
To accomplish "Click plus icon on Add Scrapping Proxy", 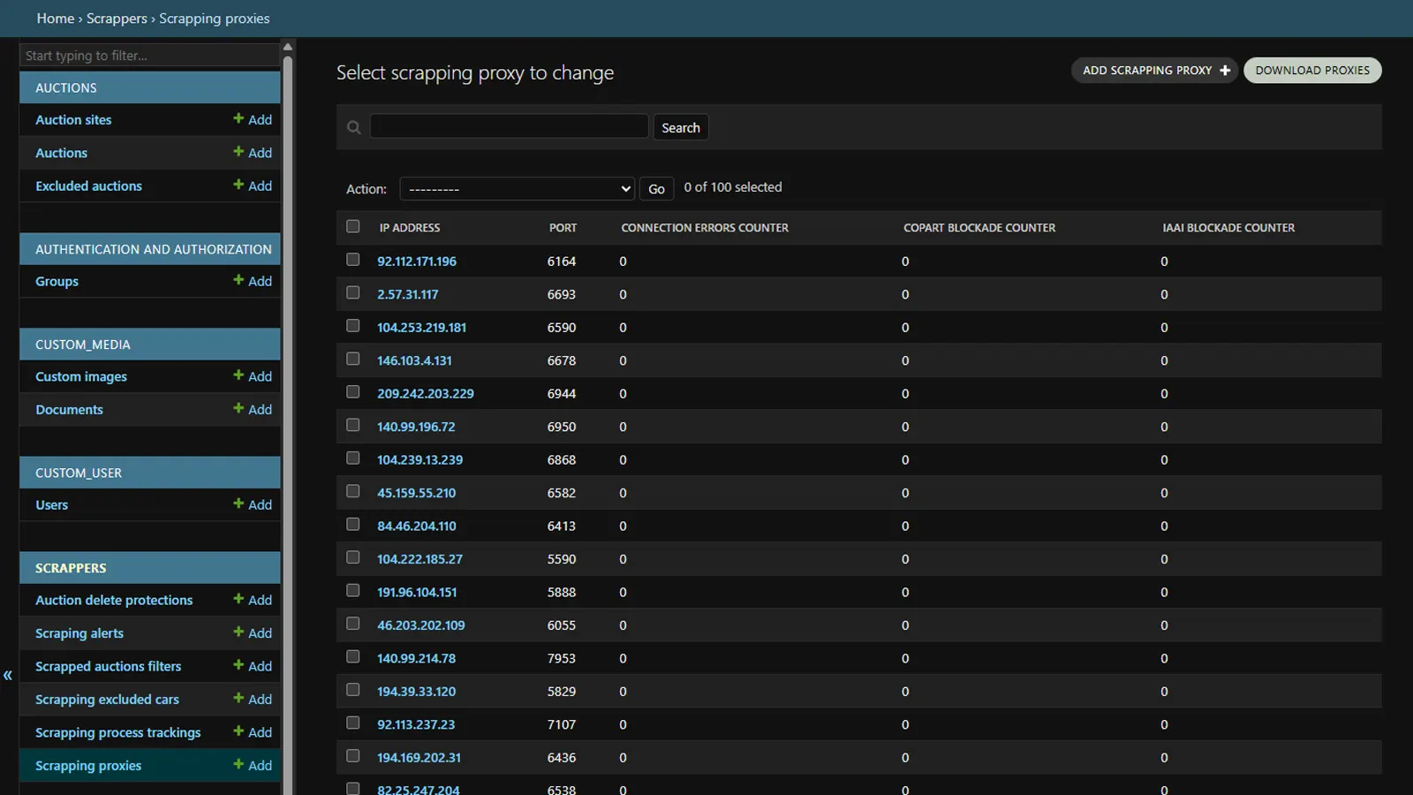I will 1225,71.
